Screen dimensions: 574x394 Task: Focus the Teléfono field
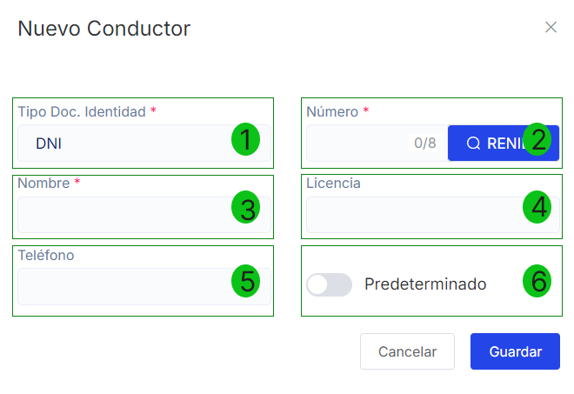click(122, 286)
